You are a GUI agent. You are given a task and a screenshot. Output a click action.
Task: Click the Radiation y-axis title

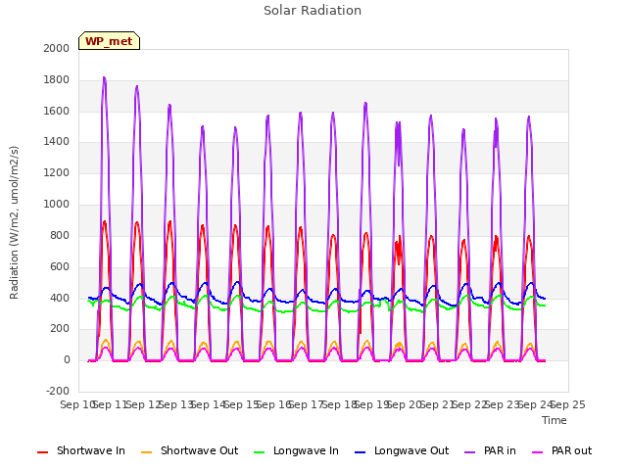[14, 222]
